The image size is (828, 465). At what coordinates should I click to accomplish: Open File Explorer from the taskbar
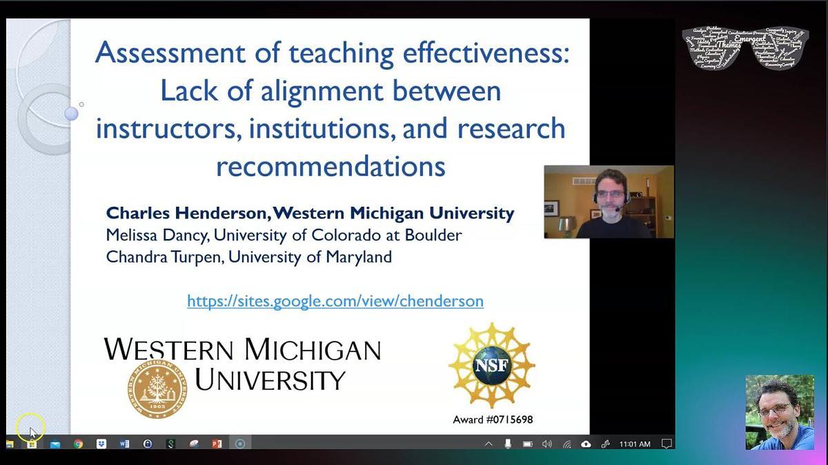(x=10, y=444)
